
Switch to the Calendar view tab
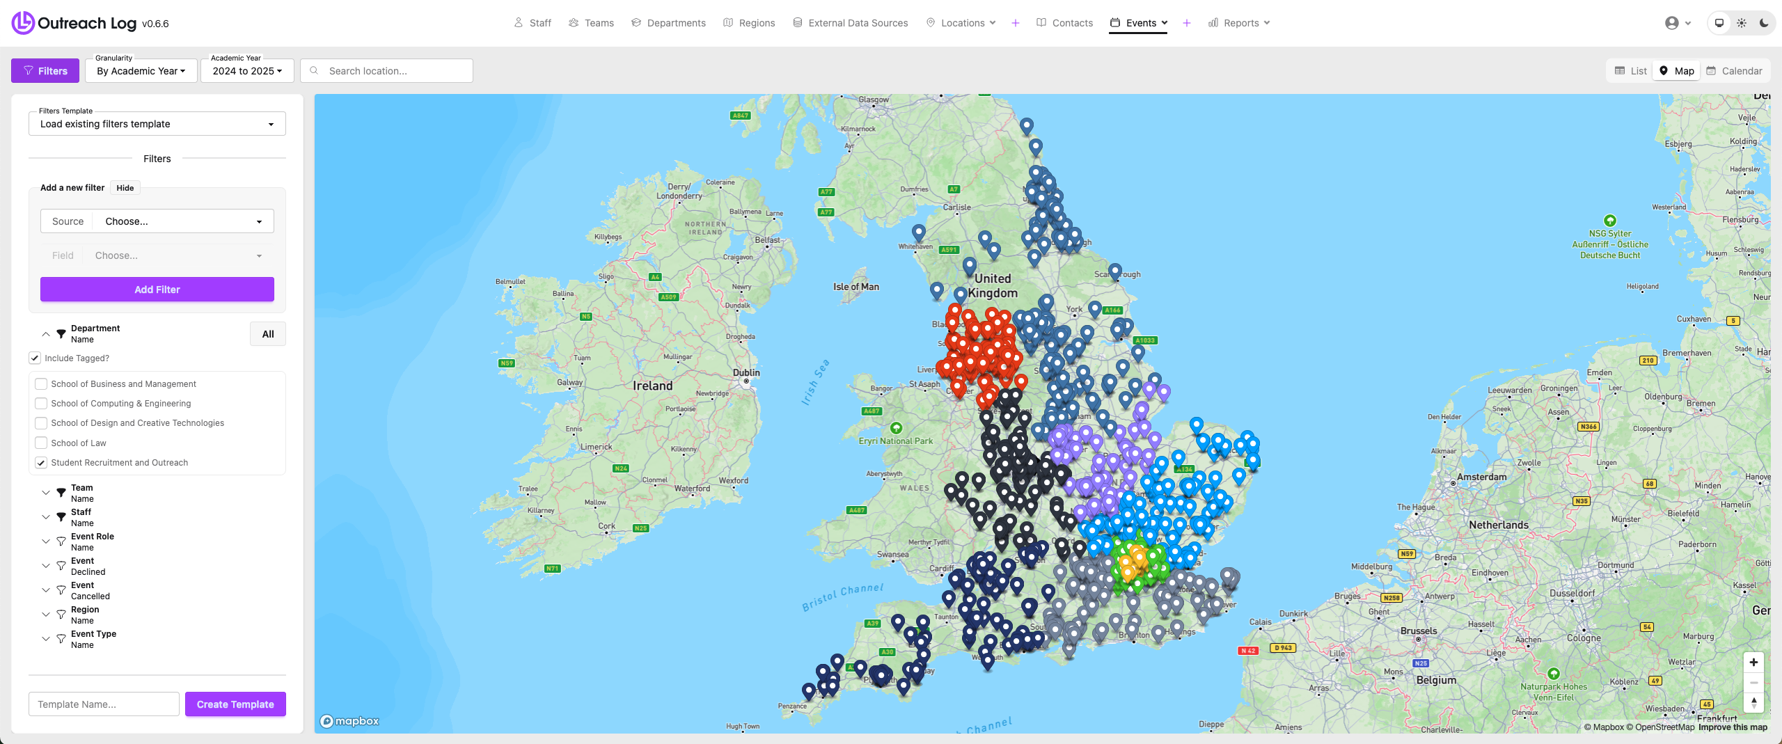(1734, 71)
